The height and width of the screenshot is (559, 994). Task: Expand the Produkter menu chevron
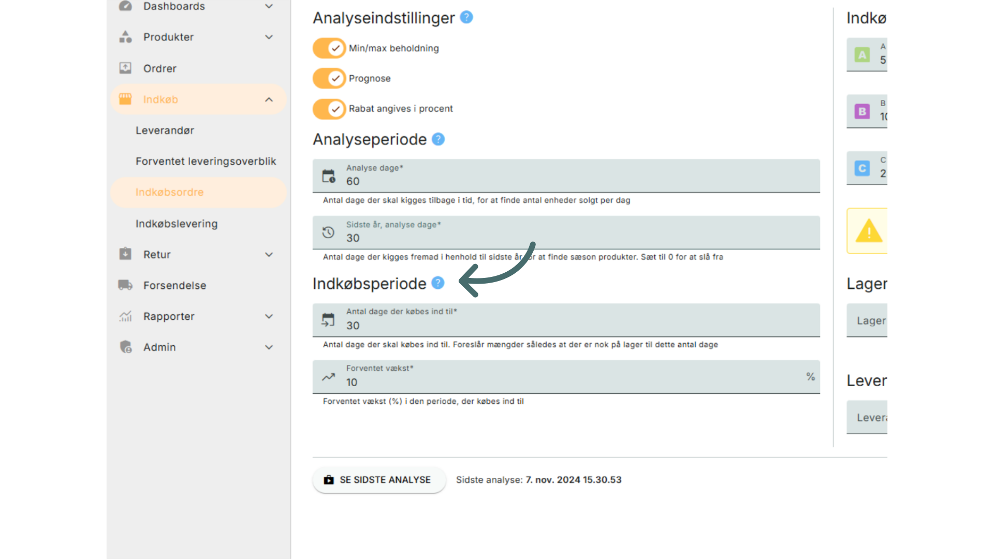(269, 37)
